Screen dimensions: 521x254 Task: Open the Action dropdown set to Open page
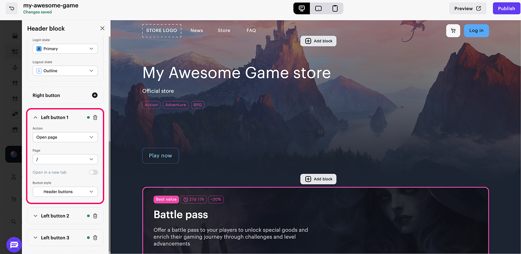click(x=65, y=137)
